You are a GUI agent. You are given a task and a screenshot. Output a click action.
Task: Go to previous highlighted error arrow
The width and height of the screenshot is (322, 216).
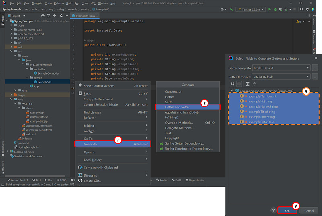pyautogui.click(x=304, y=21)
